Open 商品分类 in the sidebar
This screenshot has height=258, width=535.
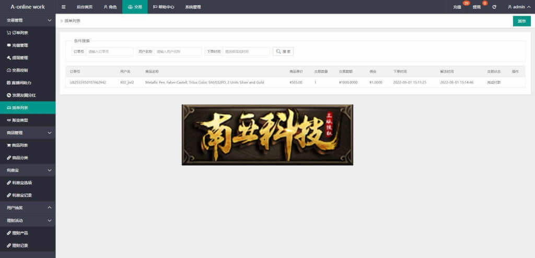tap(28, 158)
